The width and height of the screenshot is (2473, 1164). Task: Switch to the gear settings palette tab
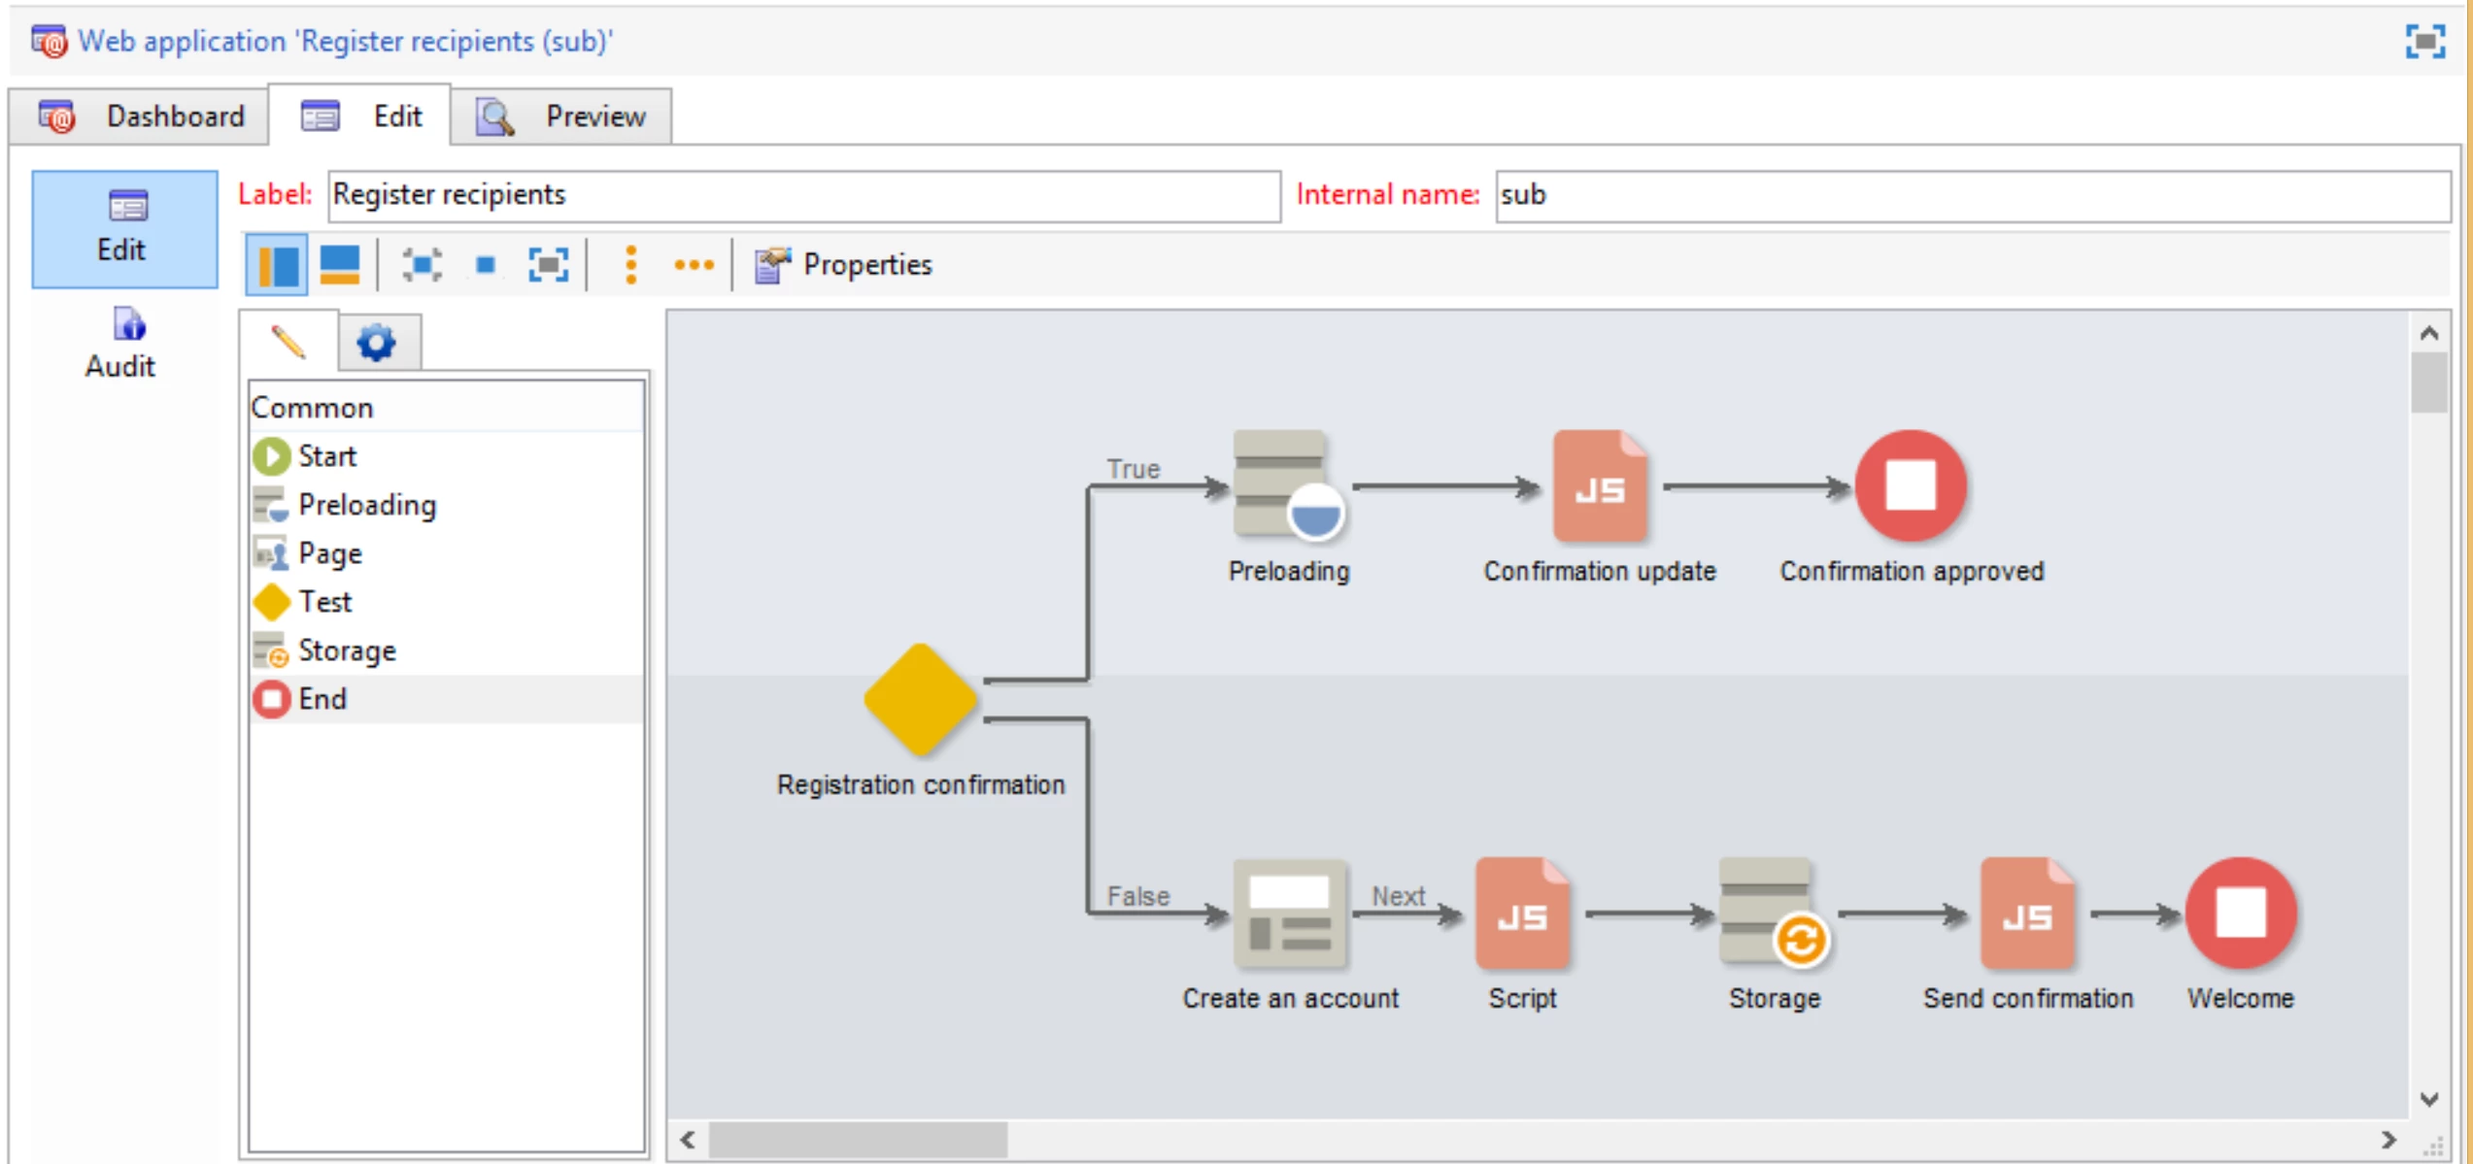point(377,343)
